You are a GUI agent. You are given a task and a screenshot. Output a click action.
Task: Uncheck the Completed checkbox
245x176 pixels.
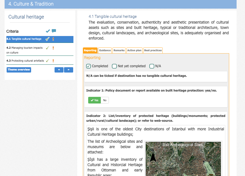pyautogui.click(x=88, y=66)
